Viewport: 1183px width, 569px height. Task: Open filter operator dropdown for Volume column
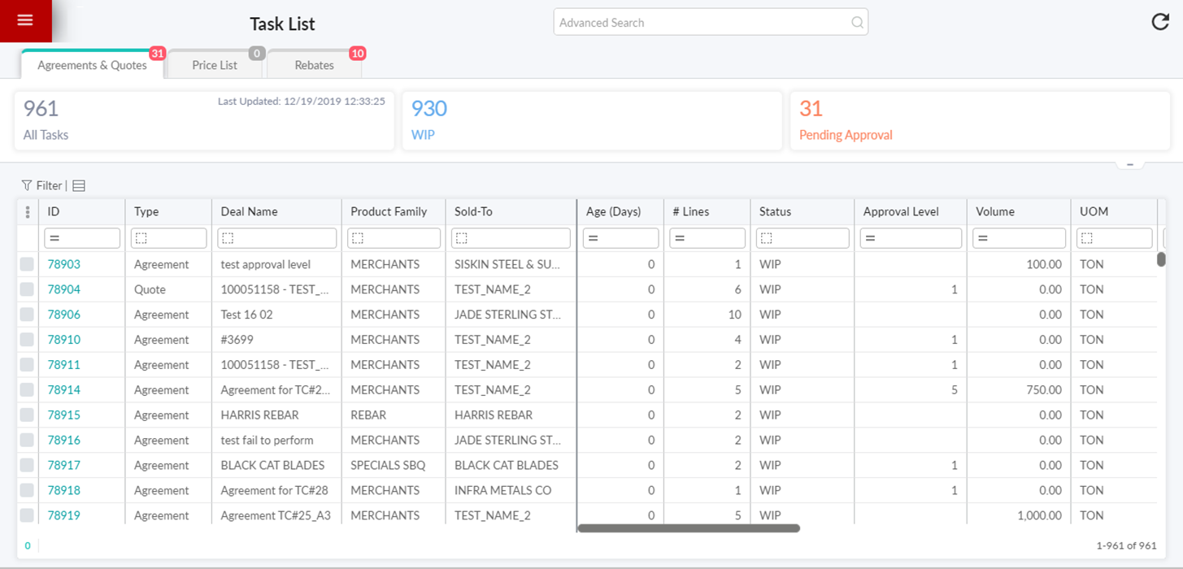983,238
